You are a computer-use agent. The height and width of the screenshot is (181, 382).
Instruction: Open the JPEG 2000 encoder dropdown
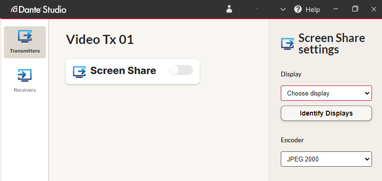tap(326, 159)
